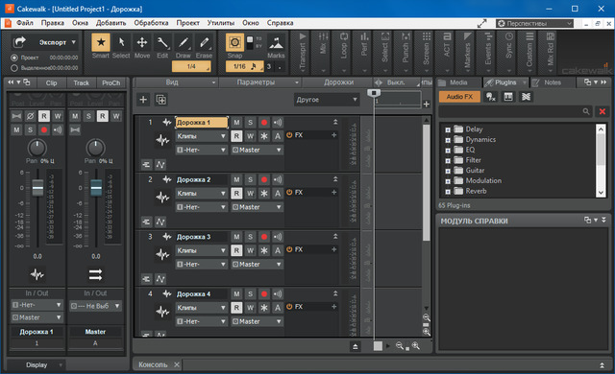Select the Проект radio button
The height and width of the screenshot is (374, 615).
14,58
